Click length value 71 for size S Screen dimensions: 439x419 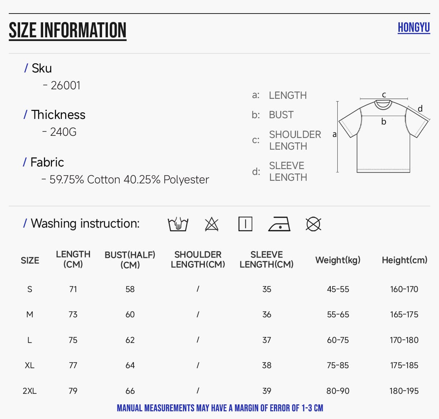pyautogui.click(x=73, y=289)
